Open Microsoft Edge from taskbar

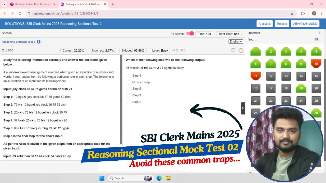[x=159, y=178]
